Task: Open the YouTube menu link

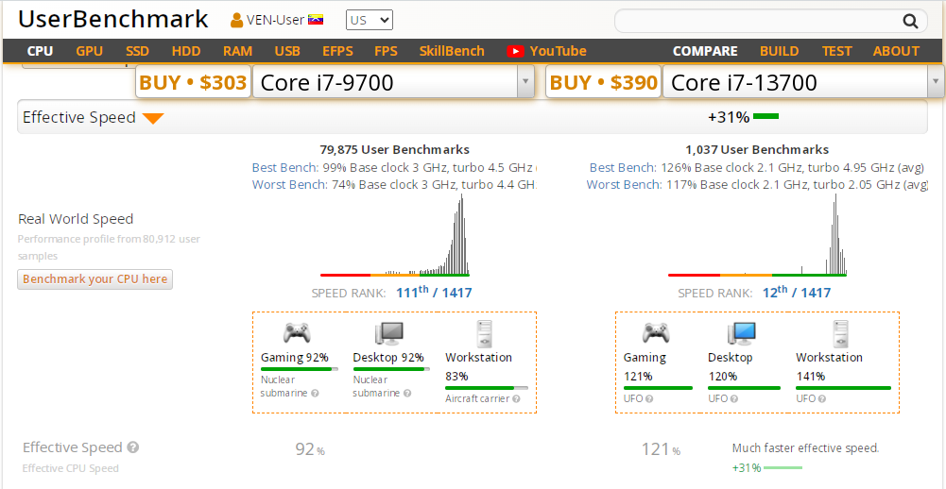Action: pos(559,51)
